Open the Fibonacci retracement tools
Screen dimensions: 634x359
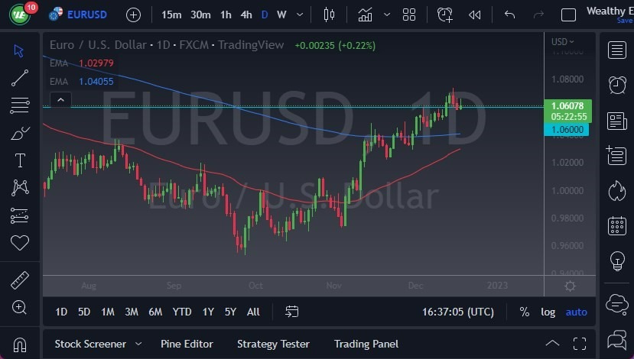[x=19, y=105]
